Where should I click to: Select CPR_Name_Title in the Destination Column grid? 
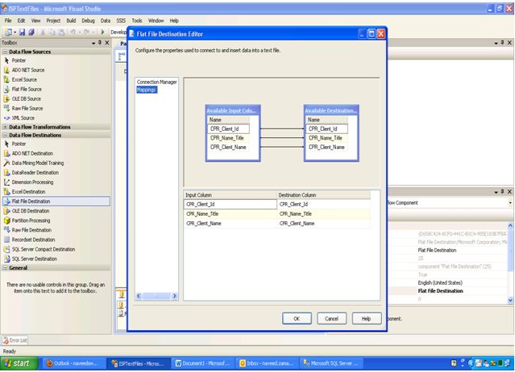(323, 214)
